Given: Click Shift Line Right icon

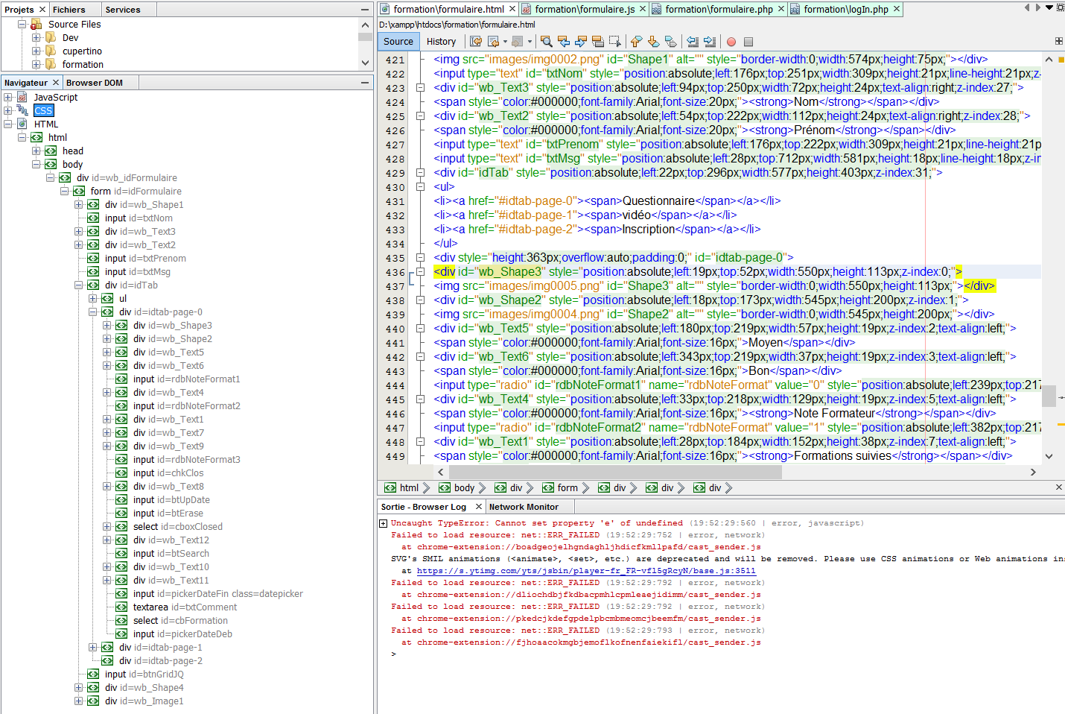Looking at the screenshot, I should click(710, 42).
